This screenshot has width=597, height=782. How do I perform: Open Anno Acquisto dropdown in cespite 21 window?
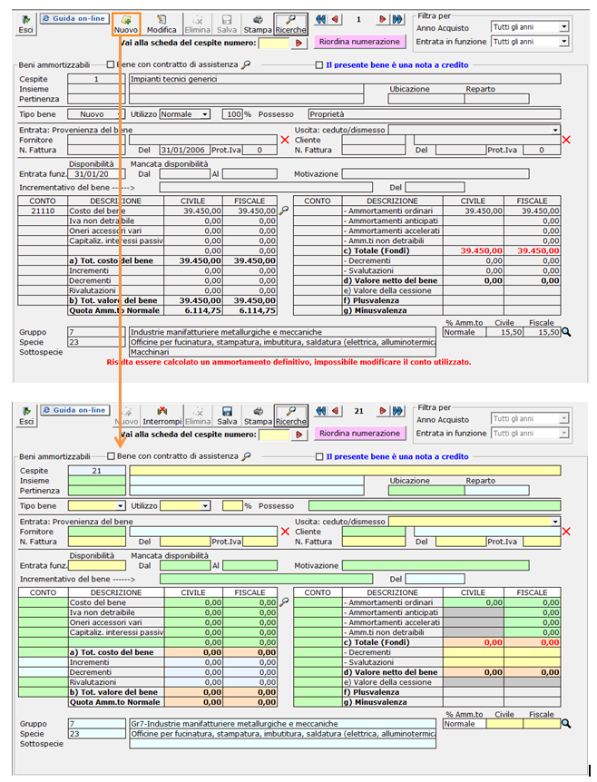point(563,418)
